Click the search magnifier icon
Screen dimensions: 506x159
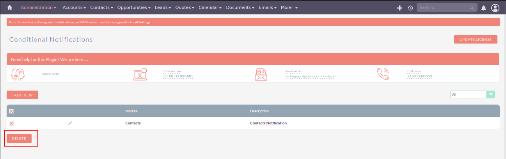(x=472, y=7)
